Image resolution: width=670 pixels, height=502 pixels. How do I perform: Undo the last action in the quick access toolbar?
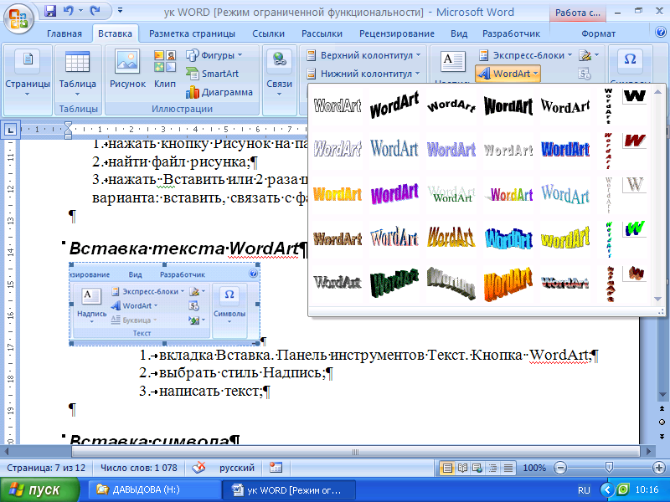[x=69, y=11]
